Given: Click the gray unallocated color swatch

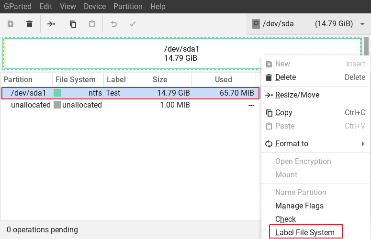Looking at the screenshot, I should point(57,105).
